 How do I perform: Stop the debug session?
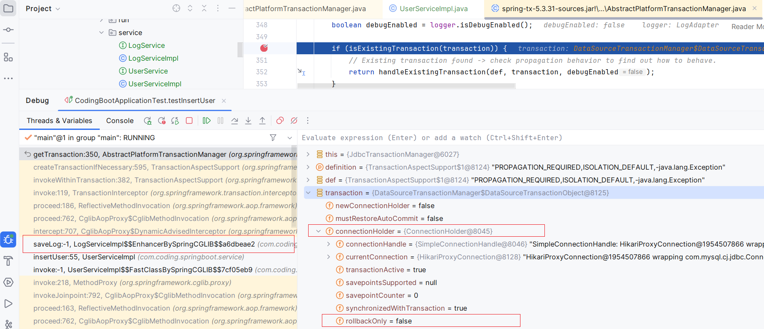click(189, 121)
